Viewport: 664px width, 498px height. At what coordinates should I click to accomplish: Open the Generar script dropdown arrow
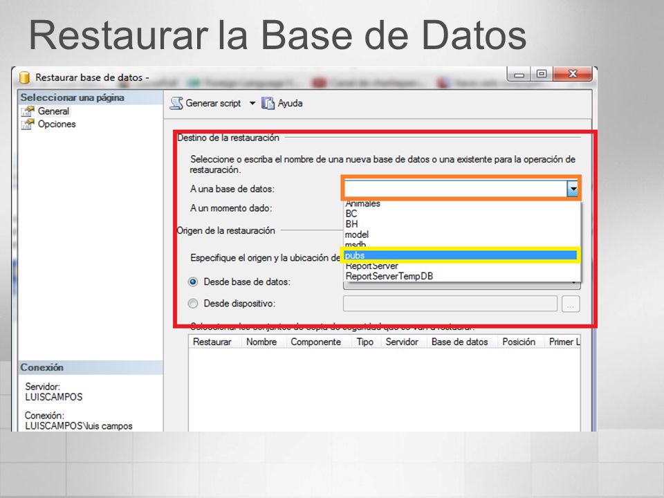pos(252,103)
